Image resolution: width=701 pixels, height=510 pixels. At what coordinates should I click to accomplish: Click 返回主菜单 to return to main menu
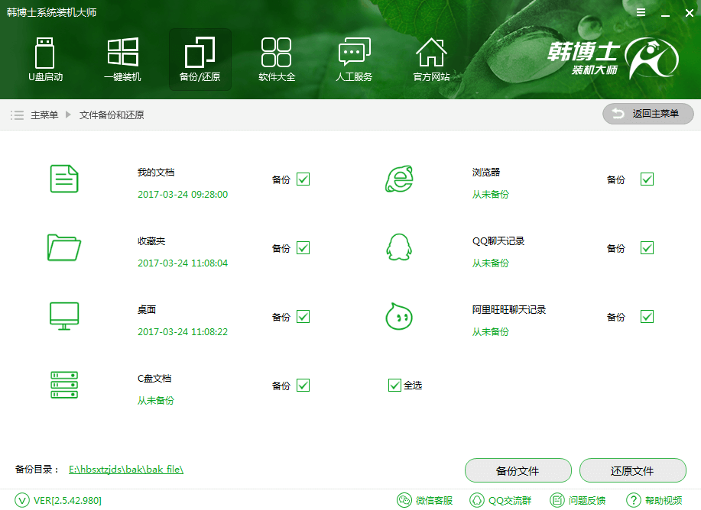click(647, 114)
